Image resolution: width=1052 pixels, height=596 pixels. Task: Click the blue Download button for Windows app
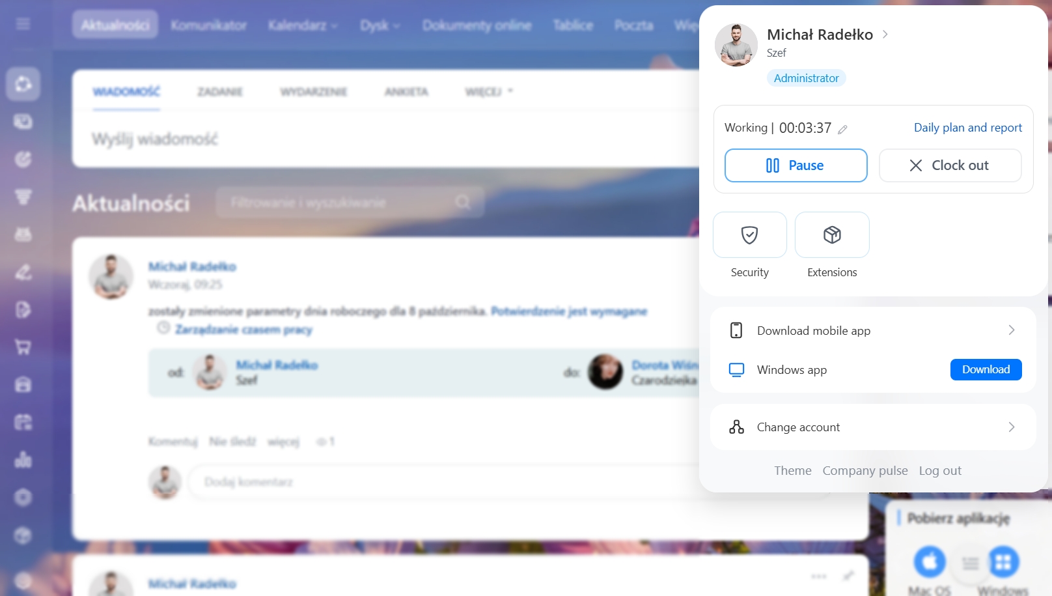click(x=986, y=369)
